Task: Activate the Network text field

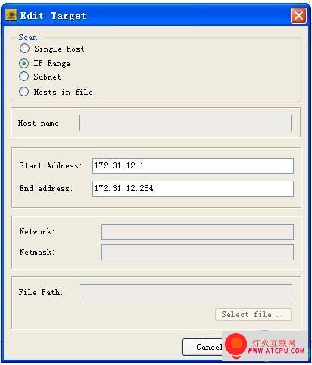Action: [x=198, y=231]
